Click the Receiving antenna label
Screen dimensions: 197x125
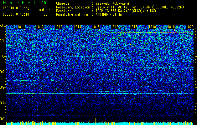tap(72, 15)
